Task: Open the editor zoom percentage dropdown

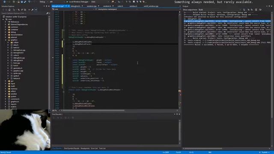Action: click(x=56, y=110)
